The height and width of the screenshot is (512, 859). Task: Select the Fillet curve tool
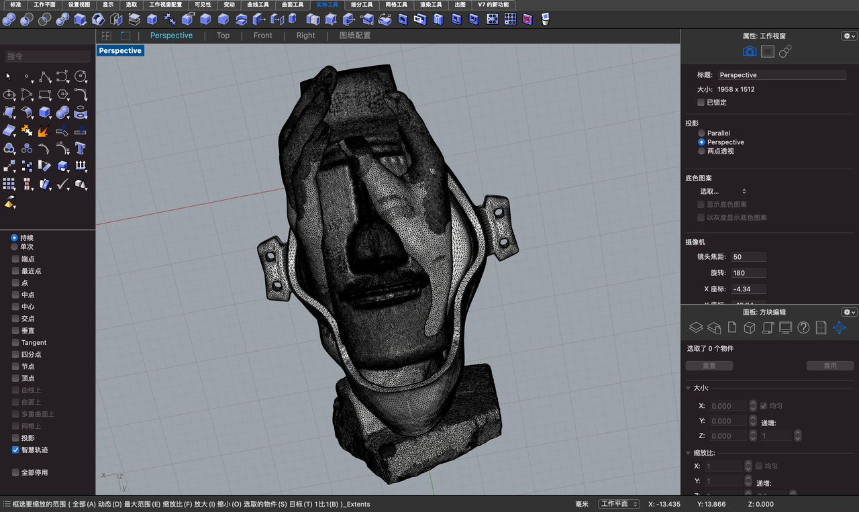click(81, 95)
